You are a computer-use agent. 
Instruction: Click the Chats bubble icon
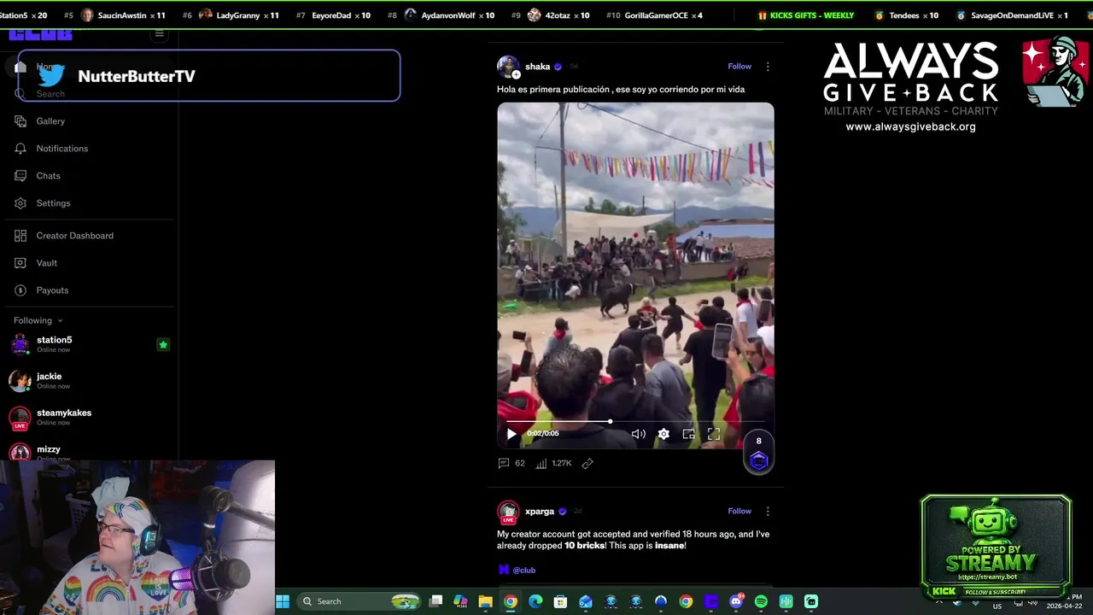(x=20, y=176)
